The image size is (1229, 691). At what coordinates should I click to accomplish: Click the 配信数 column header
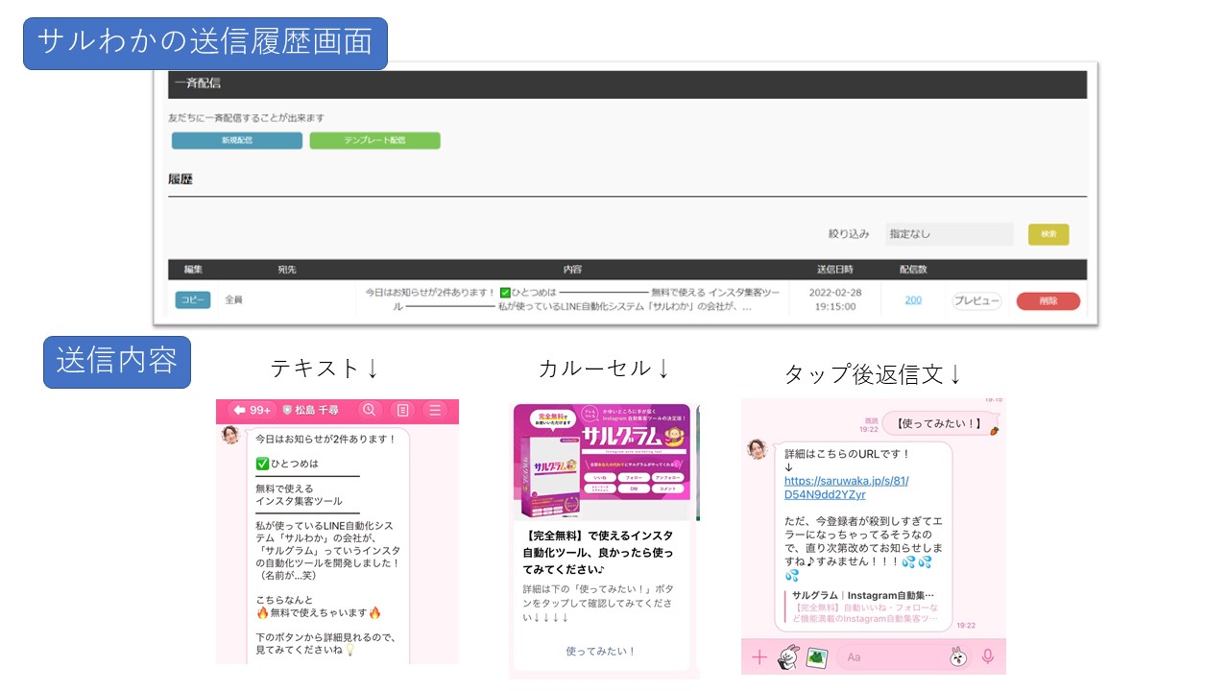tap(913, 270)
